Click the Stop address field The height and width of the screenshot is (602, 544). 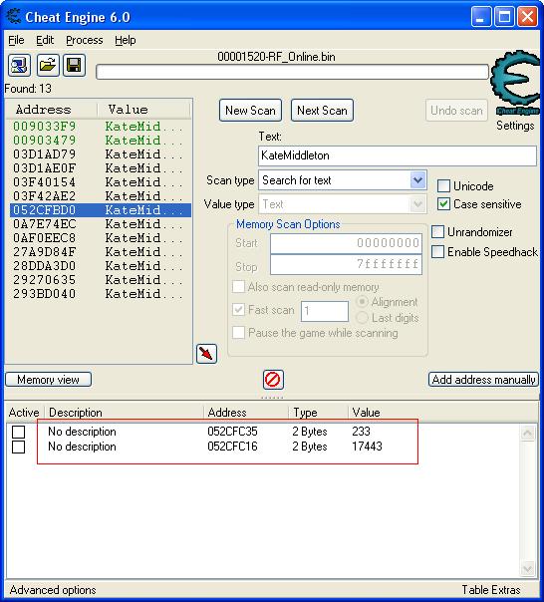click(x=346, y=264)
